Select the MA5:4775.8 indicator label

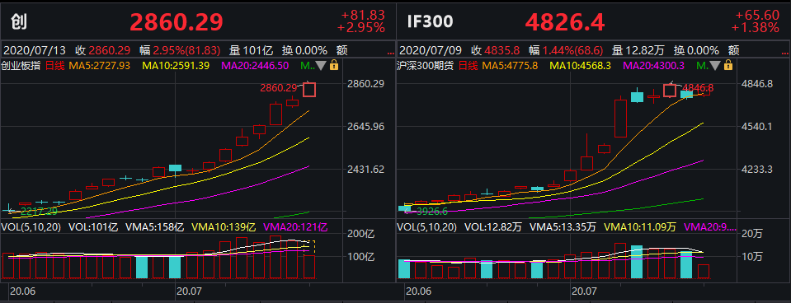click(510, 65)
